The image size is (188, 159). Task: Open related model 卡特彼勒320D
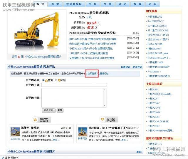pos(155,17)
